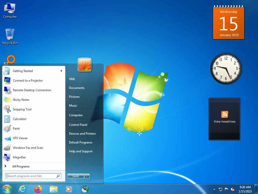The width and height of the screenshot is (258, 194).
Task: Click the Search programs and files box
Action: (33, 176)
